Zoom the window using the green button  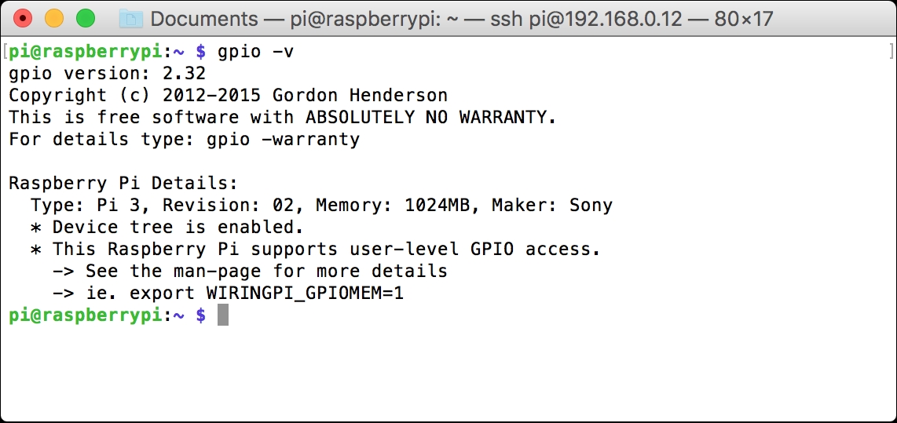[85, 18]
